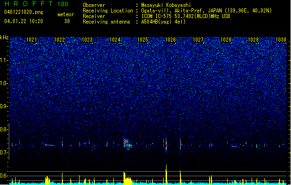Select the filename 0401221020.png

(x=24, y=12)
